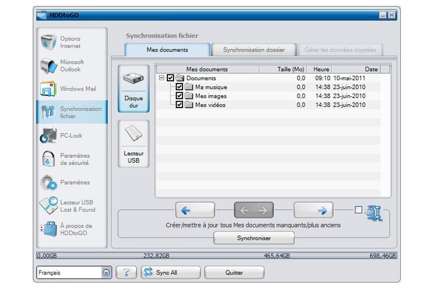Click the Sync All button
The height and width of the screenshot is (288, 433).
171,273
